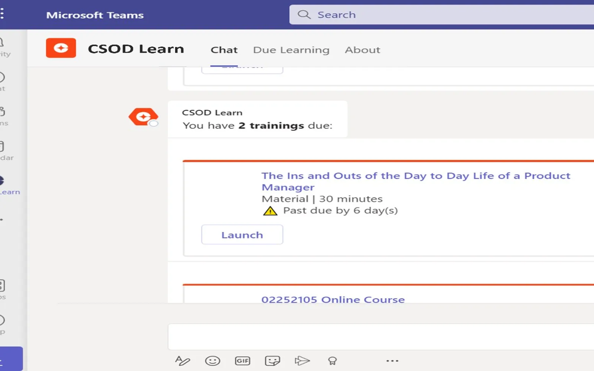Open the sticker picker icon
The height and width of the screenshot is (371, 594).
(272, 361)
